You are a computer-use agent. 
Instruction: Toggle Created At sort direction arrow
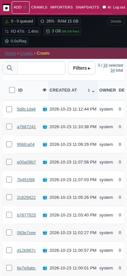(x=93, y=92)
